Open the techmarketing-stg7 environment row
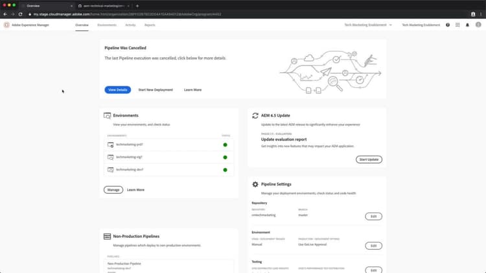Screen dimensions: 486x273 [x=169, y=158]
